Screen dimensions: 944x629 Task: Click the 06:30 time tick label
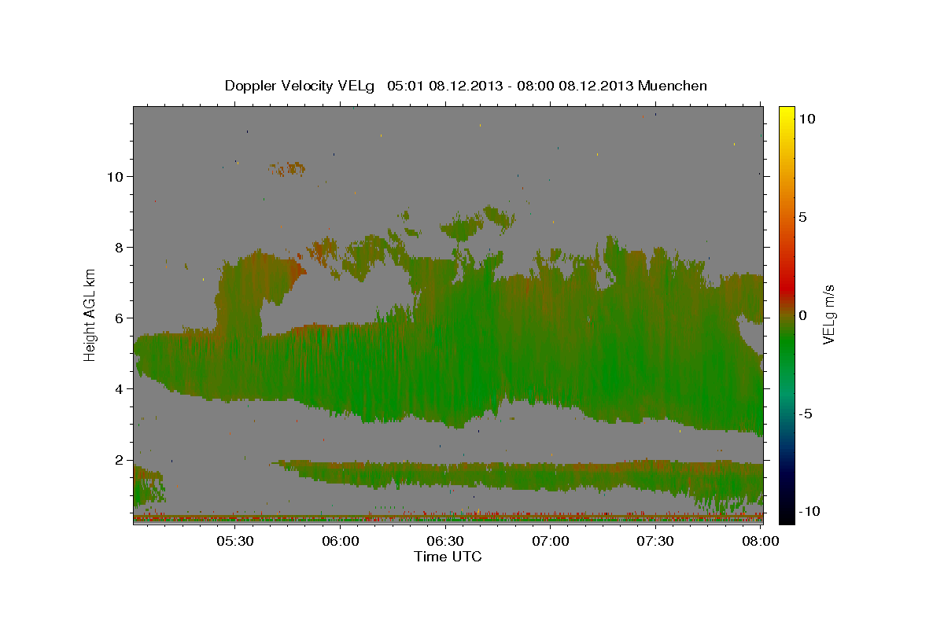pos(445,542)
